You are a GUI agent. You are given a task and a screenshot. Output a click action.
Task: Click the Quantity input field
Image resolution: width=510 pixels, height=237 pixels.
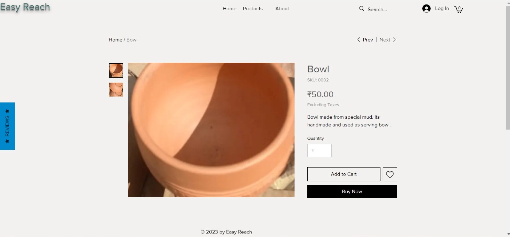coord(319,151)
